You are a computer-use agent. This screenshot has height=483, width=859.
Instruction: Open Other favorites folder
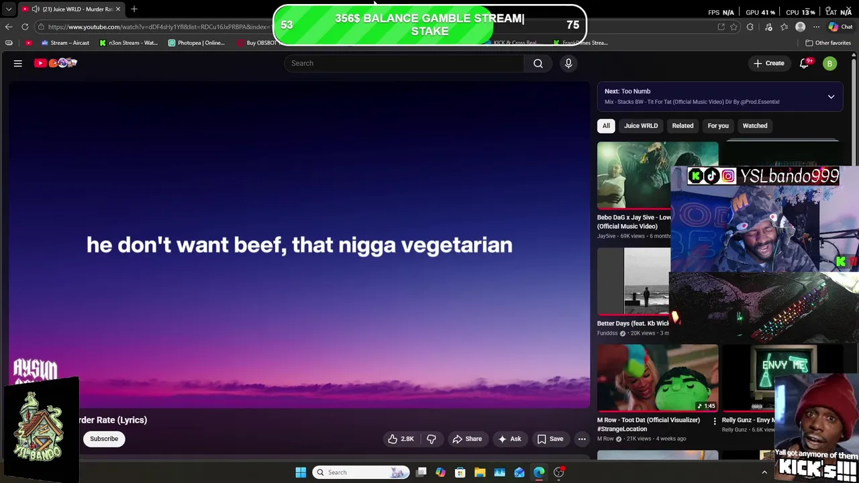coord(828,43)
